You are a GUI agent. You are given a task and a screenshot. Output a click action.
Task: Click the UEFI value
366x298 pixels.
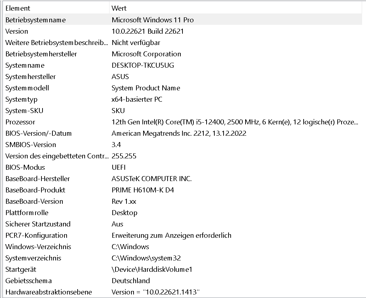click(119, 167)
